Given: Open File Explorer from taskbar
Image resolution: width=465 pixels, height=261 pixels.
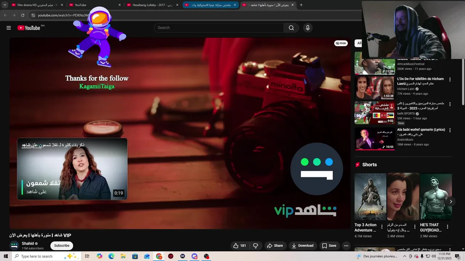Looking at the screenshot, I should click(123, 256).
